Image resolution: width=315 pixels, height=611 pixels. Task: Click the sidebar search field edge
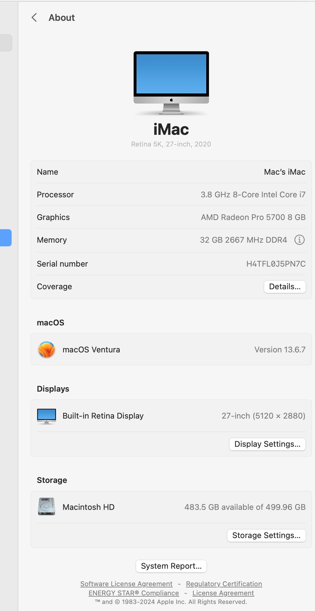(6, 43)
